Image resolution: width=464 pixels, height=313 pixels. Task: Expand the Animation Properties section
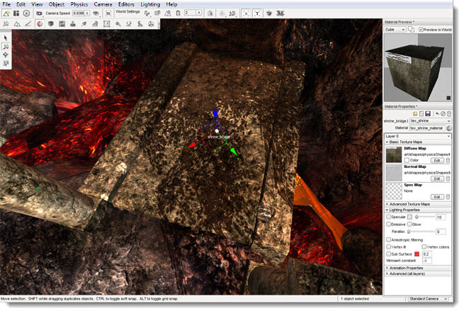pyautogui.click(x=418, y=268)
